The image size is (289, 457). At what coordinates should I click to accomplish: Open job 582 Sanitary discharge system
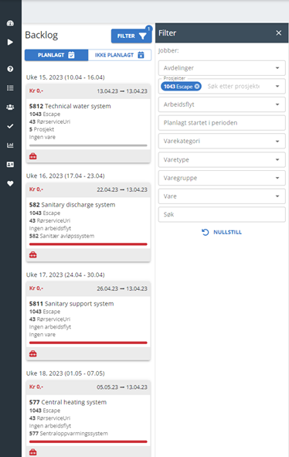(73, 205)
